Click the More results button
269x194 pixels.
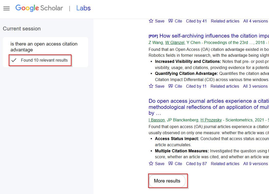(168, 181)
